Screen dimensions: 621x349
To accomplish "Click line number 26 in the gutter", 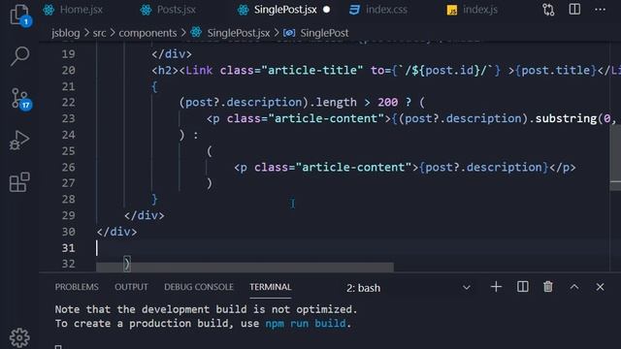I will point(68,167).
